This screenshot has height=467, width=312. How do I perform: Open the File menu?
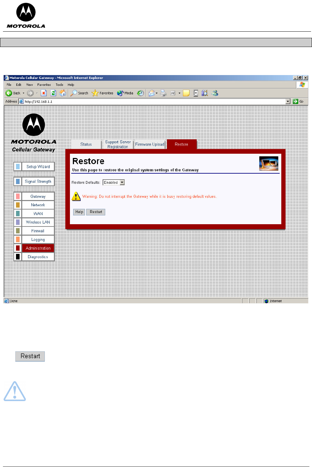point(9,85)
